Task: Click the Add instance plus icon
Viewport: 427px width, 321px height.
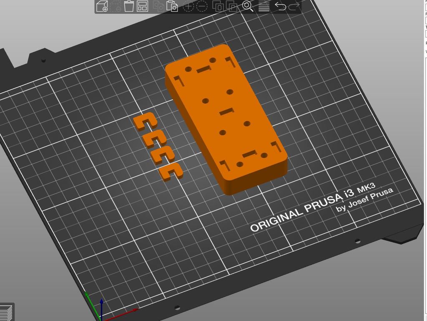Action: click(x=188, y=6)
